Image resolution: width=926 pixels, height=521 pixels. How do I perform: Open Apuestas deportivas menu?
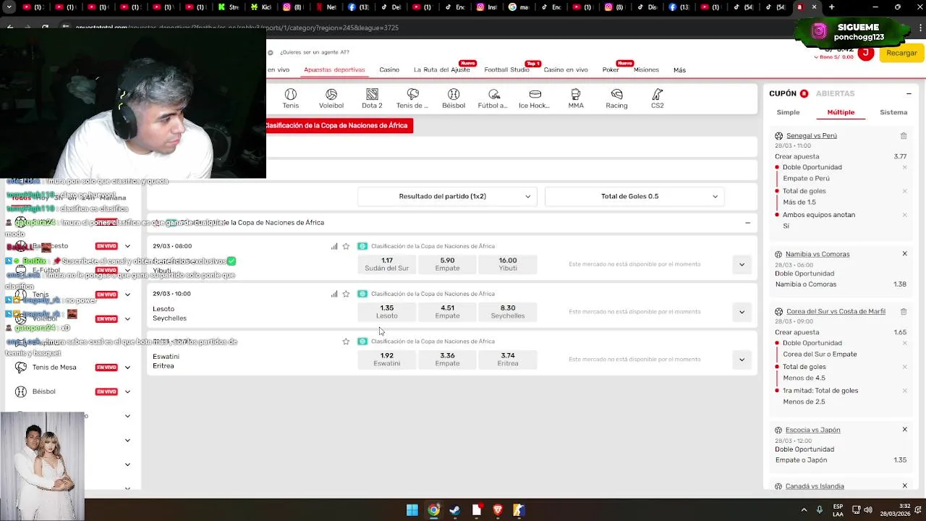tap(334, 70)
